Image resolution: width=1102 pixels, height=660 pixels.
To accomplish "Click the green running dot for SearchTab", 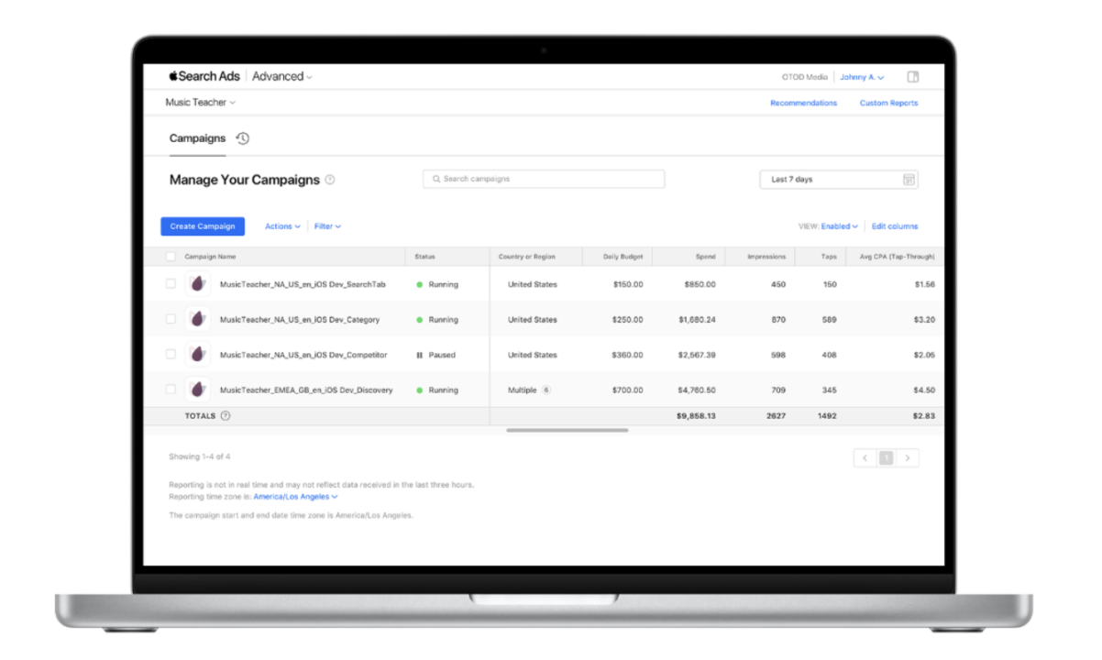I will [x=420, y=285].
